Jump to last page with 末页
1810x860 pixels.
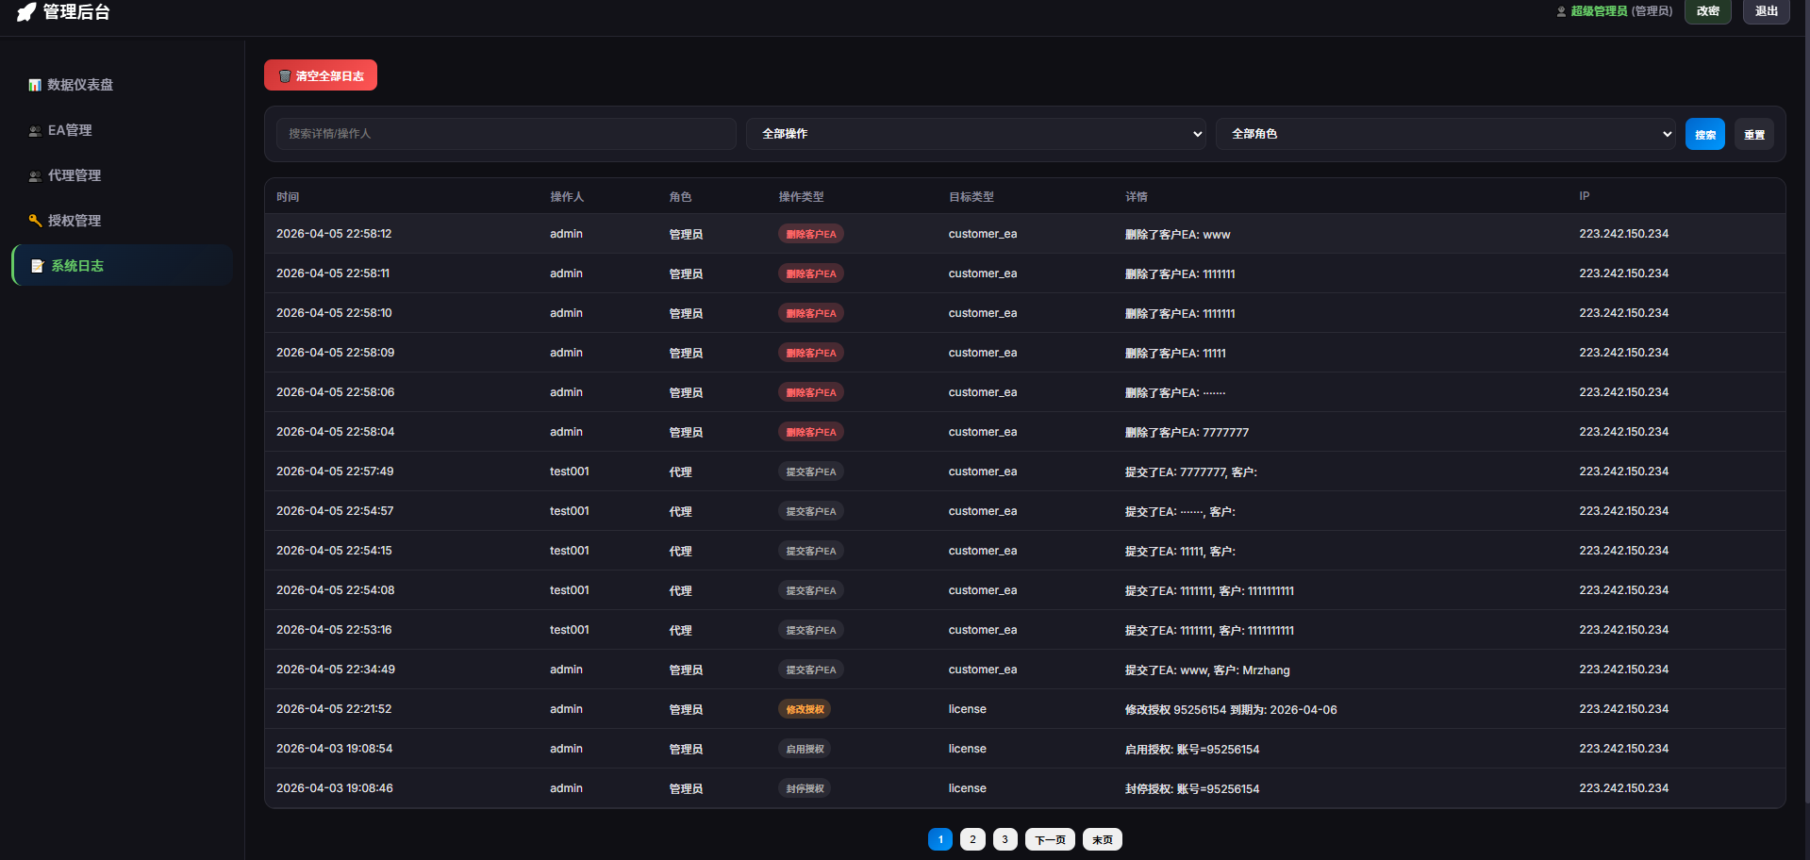point(1103,839)
